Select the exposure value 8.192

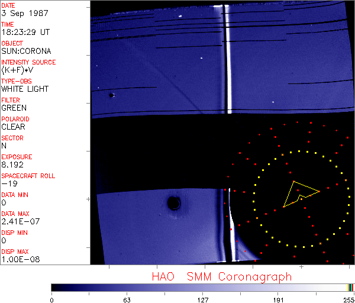12,165
